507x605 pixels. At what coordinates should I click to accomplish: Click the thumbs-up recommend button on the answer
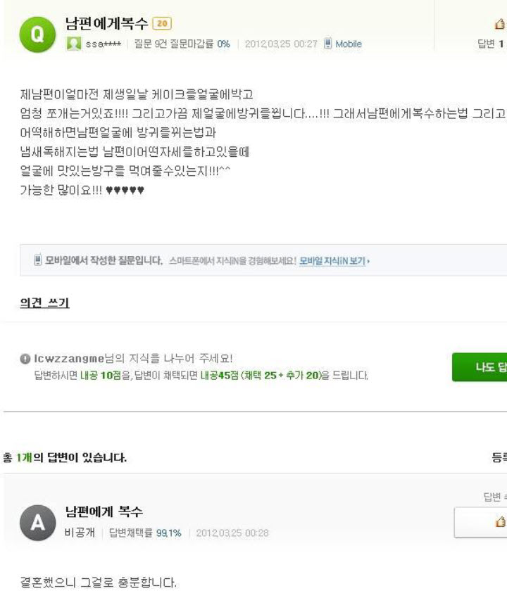pyautogui.click(x=499, y=522)
